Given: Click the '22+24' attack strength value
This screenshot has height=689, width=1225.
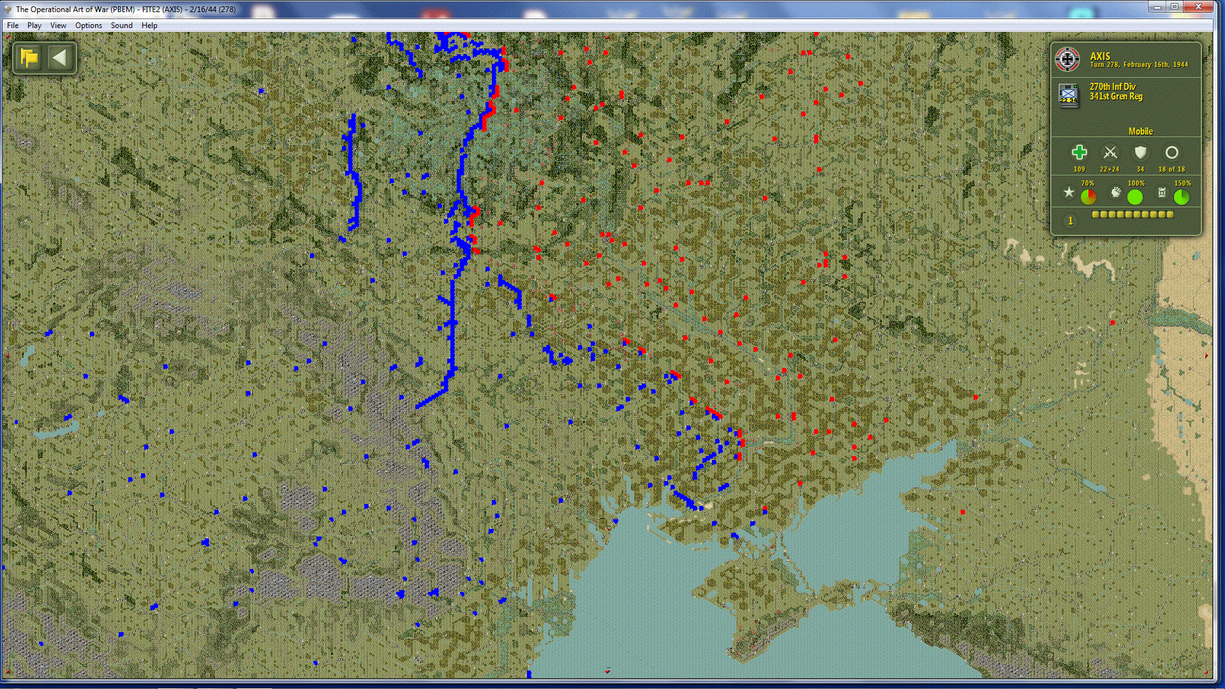Looking at the screenshot, I should pyautogui.click(x=1110, y=169).
